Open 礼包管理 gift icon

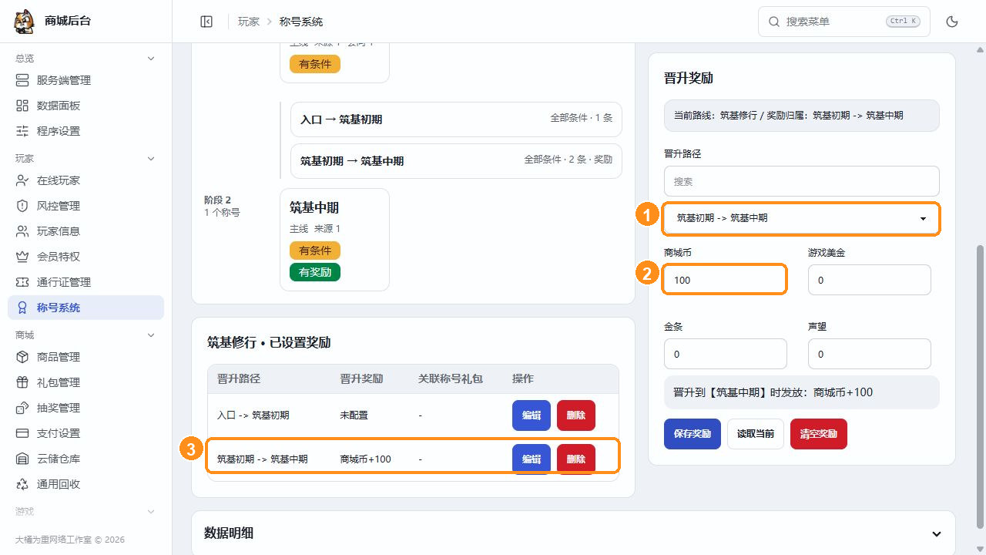[x=22, y=382]
